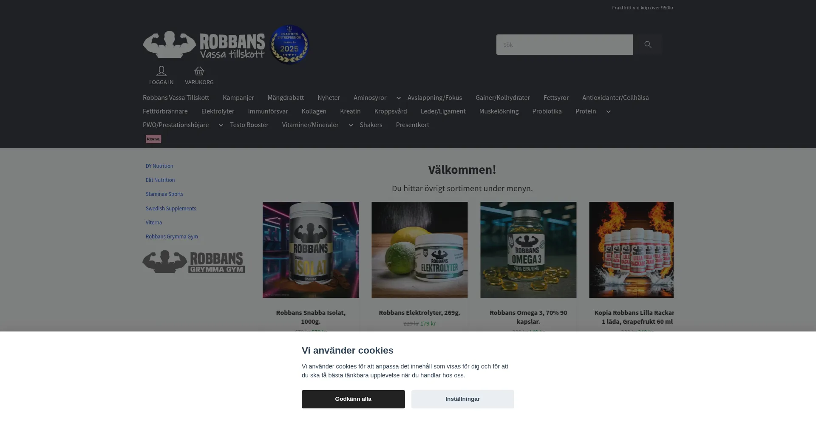Image resolution: width=816 pixels, height=422 pixels.
Task: Click the Kvalitetsentreprenör 2025 badge
Action: tap(289, 44)
